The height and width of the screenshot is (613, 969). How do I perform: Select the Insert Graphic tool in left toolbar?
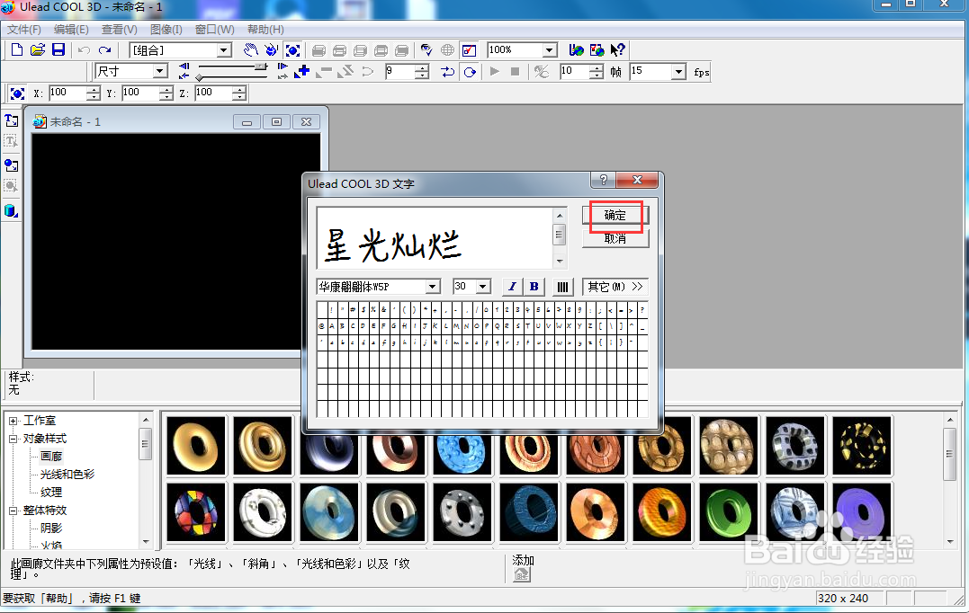click(x=11, y=164)
